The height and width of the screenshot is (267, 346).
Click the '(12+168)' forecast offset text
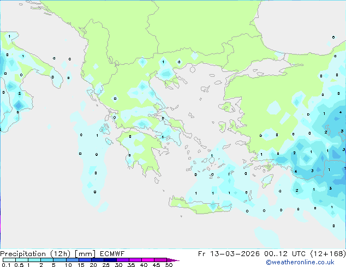click(328, 254)
